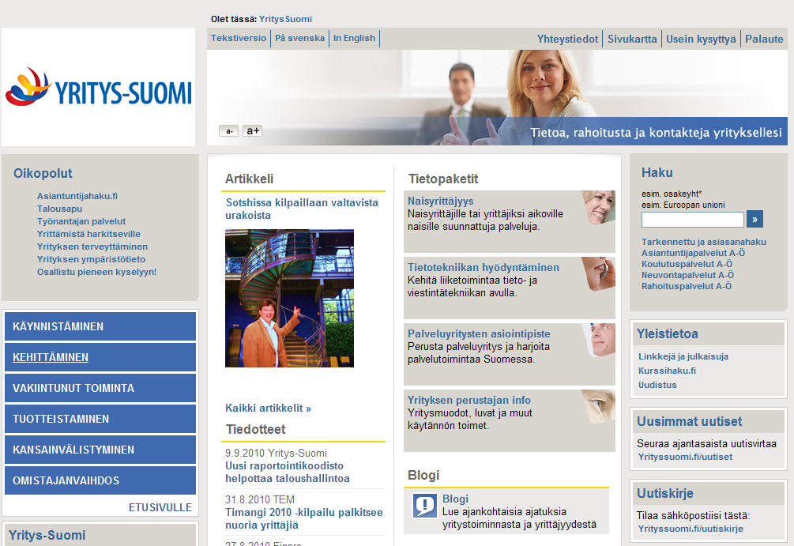Open Yhteystiedot page
794x546 pixels.
click(567, 39)
